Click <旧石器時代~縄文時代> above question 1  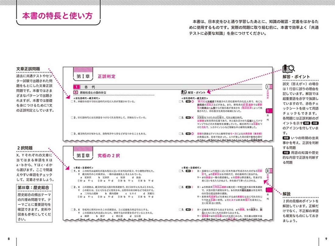click(86, 98)
